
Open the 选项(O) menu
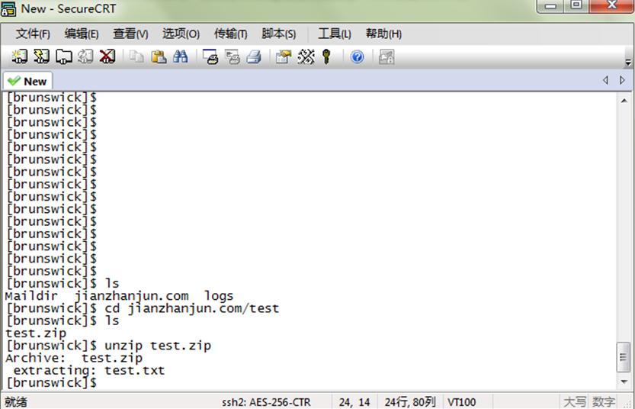tap(181, 34)
